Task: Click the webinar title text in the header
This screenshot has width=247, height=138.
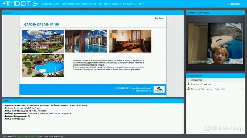Action: click(93, 4)
